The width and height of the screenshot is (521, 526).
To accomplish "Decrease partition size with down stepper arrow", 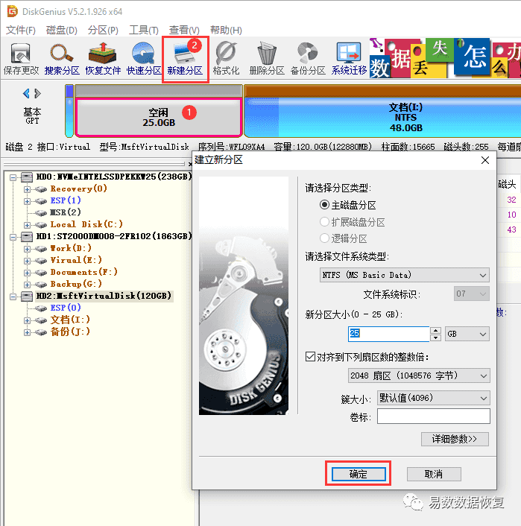I will [x=435, y=338].
